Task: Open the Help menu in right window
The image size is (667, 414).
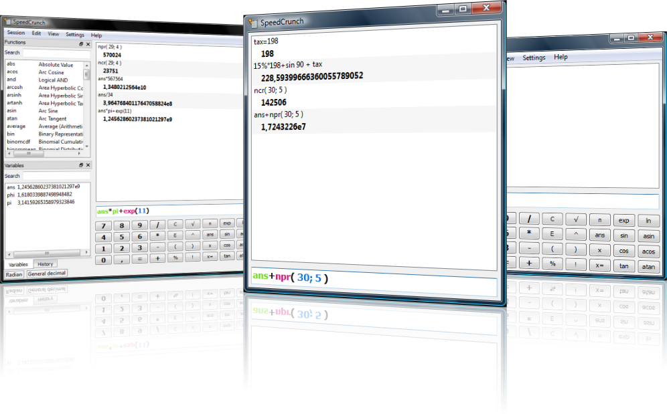Action: (561, 57)
